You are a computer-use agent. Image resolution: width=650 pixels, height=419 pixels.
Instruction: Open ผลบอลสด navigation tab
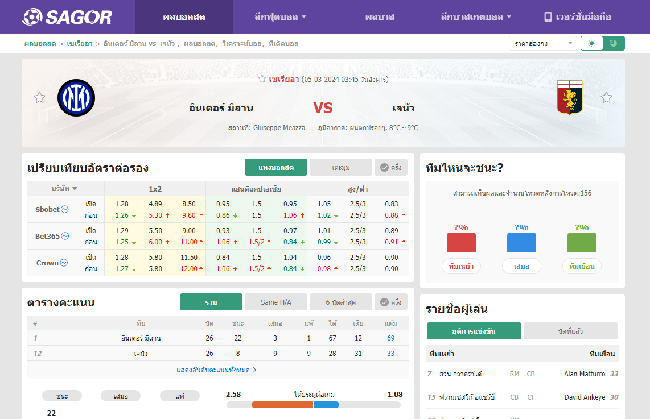(184, 17)
